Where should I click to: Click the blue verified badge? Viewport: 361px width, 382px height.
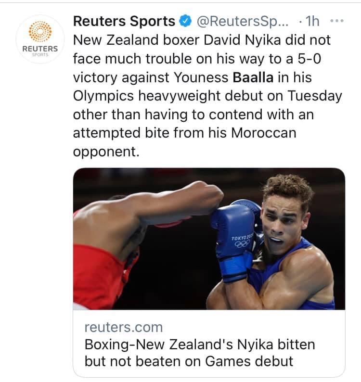(185, 22)
